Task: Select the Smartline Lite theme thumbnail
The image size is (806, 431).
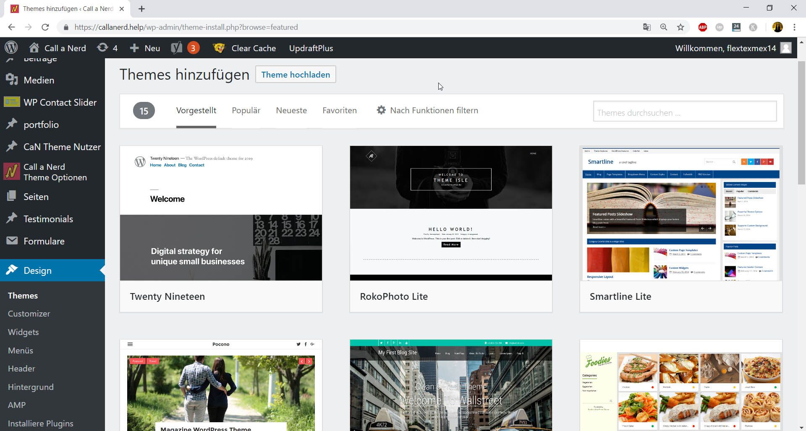Action: (681, 213)
